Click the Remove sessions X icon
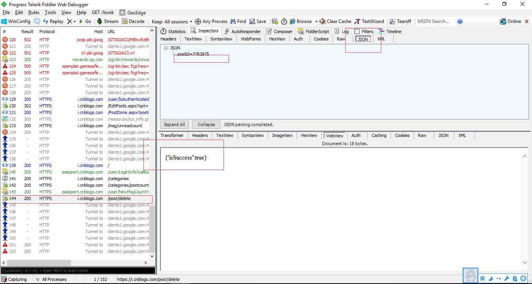 tap(69, 21)
